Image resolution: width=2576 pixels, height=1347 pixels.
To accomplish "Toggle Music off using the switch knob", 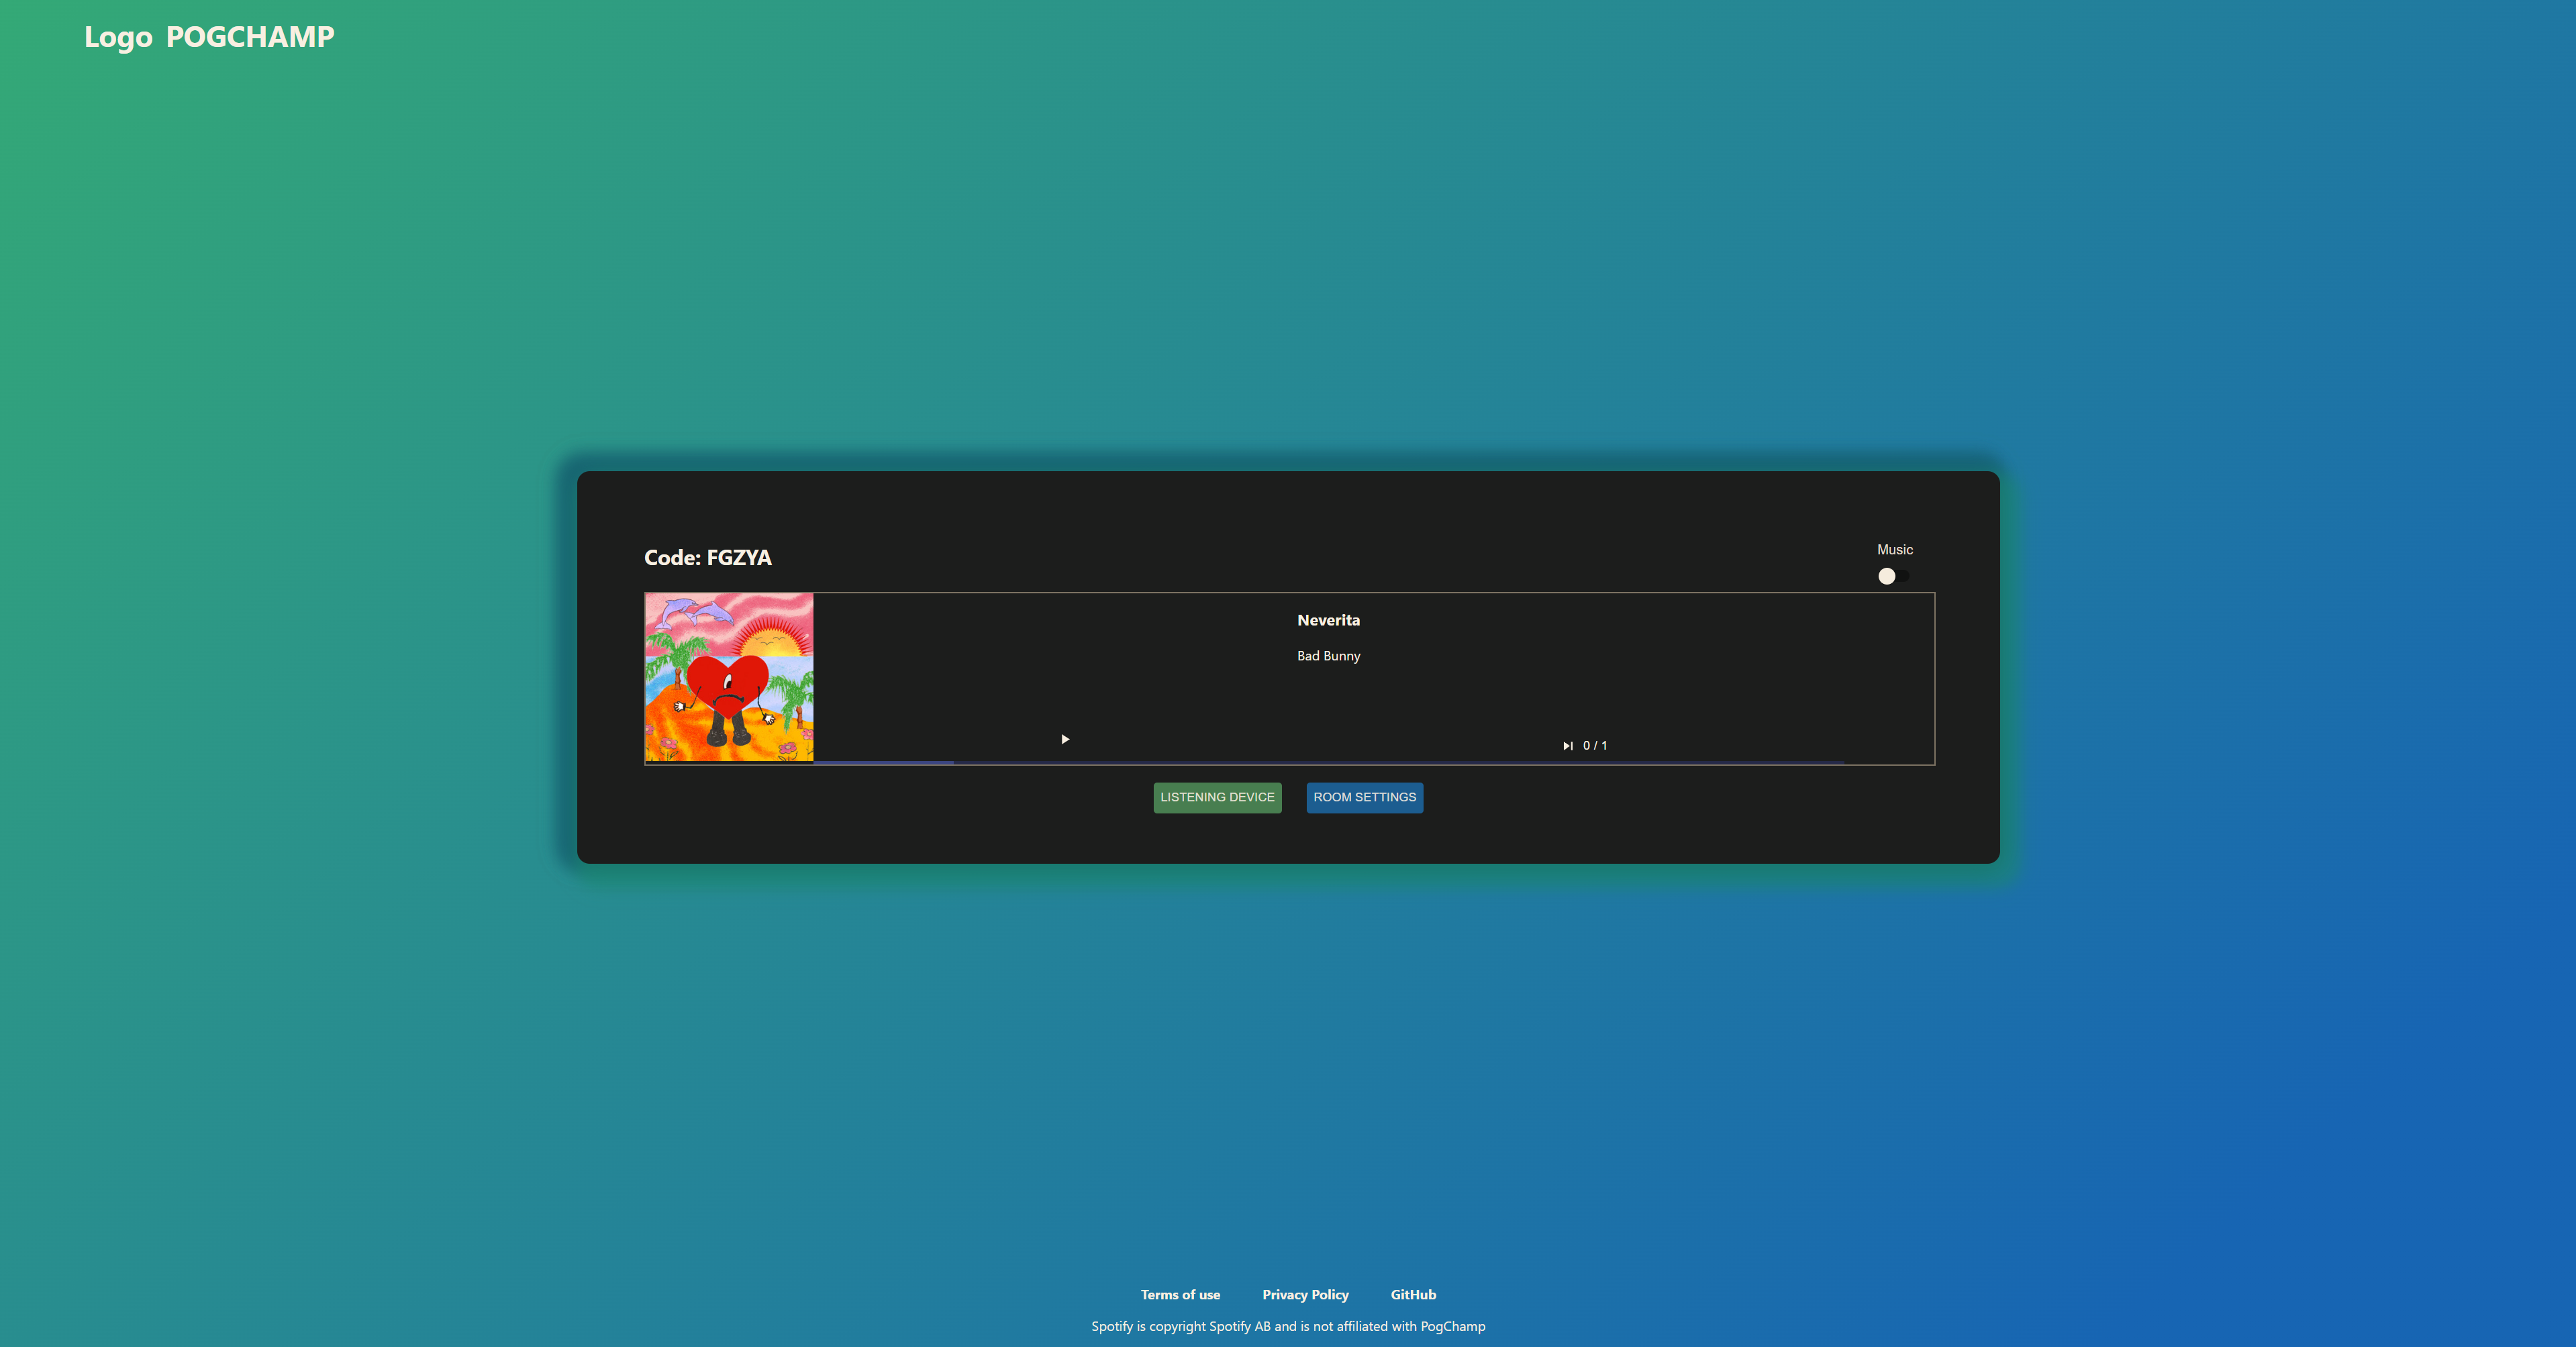I will point(1887,576).
